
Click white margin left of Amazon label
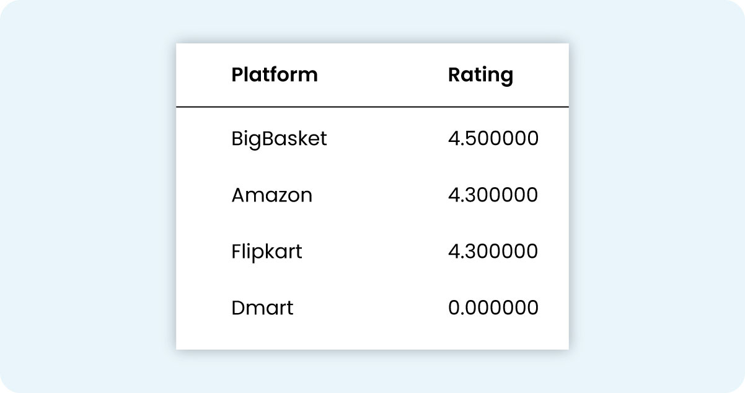pos(203,195)
